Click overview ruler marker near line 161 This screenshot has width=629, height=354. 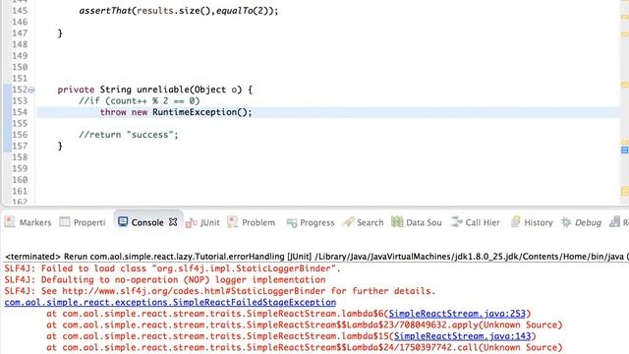point(625,191)
